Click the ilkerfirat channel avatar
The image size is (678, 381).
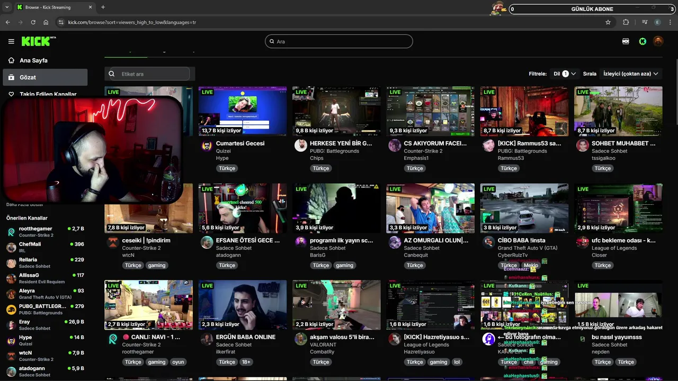pos(207,340)
